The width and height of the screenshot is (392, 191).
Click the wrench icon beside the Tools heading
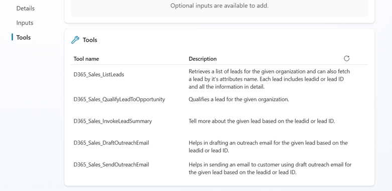pos(75,40)
